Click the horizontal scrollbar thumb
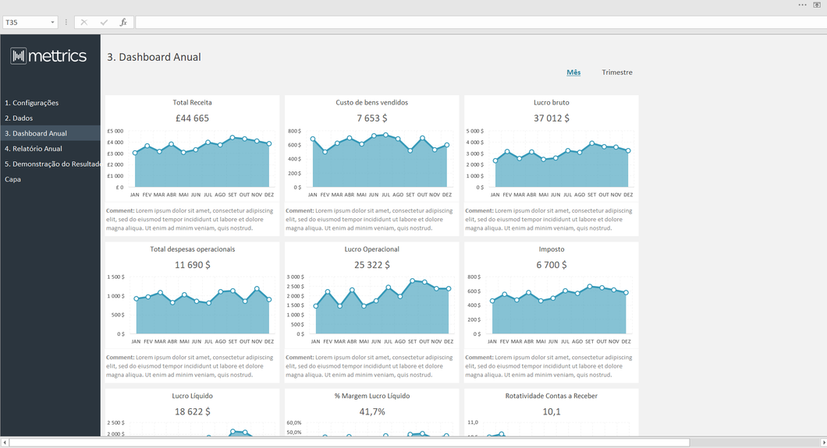 350,443
